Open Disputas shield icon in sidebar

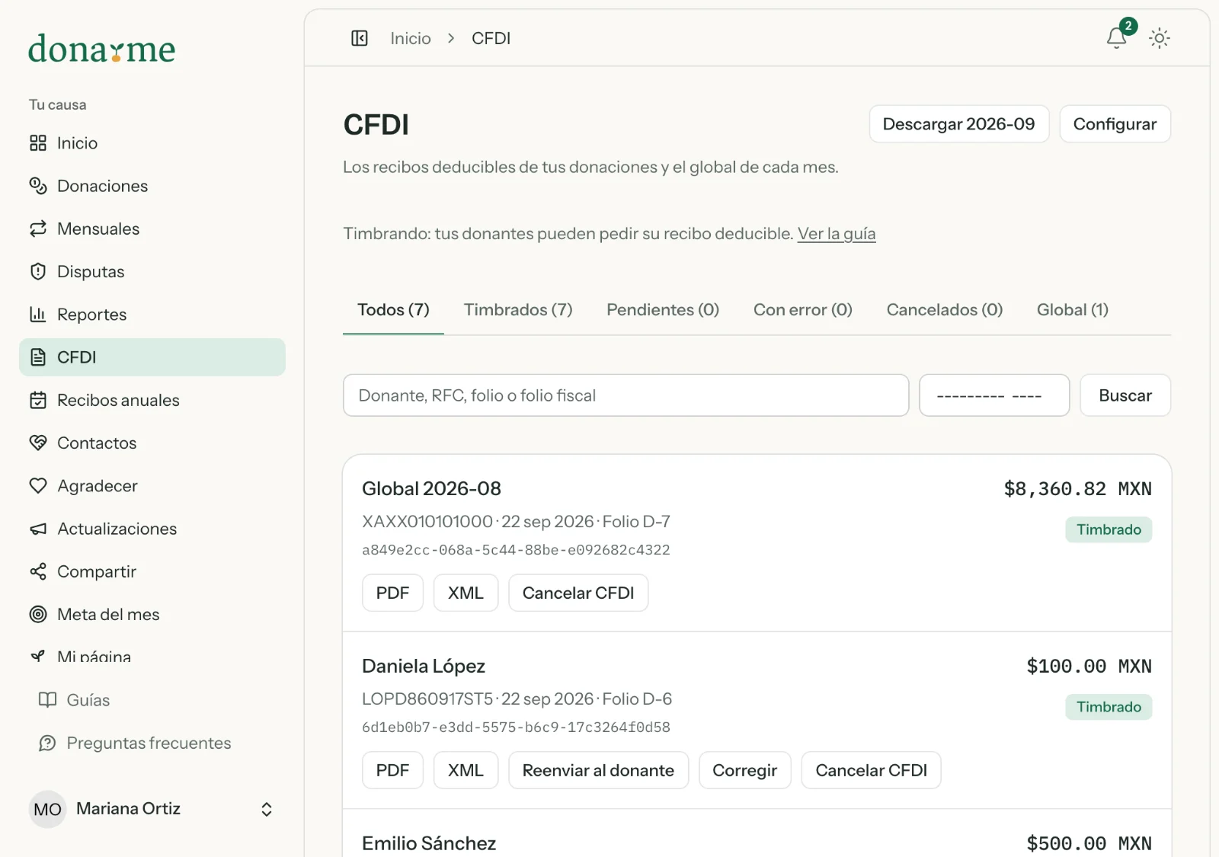tap(38, 271)
